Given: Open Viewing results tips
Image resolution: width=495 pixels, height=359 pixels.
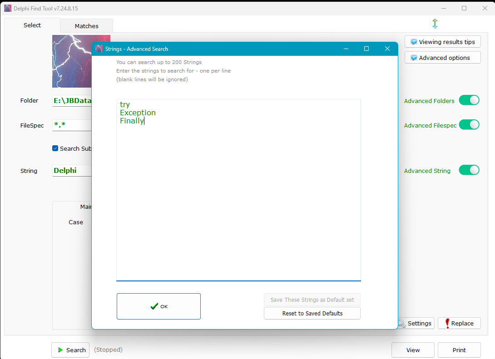Looking at the screenshot, I should coord(442,42).
